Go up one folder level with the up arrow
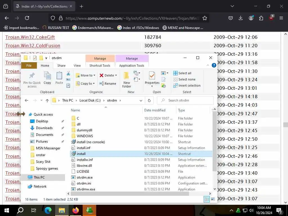Screen dimensions: 288x216 coord(47,100)
